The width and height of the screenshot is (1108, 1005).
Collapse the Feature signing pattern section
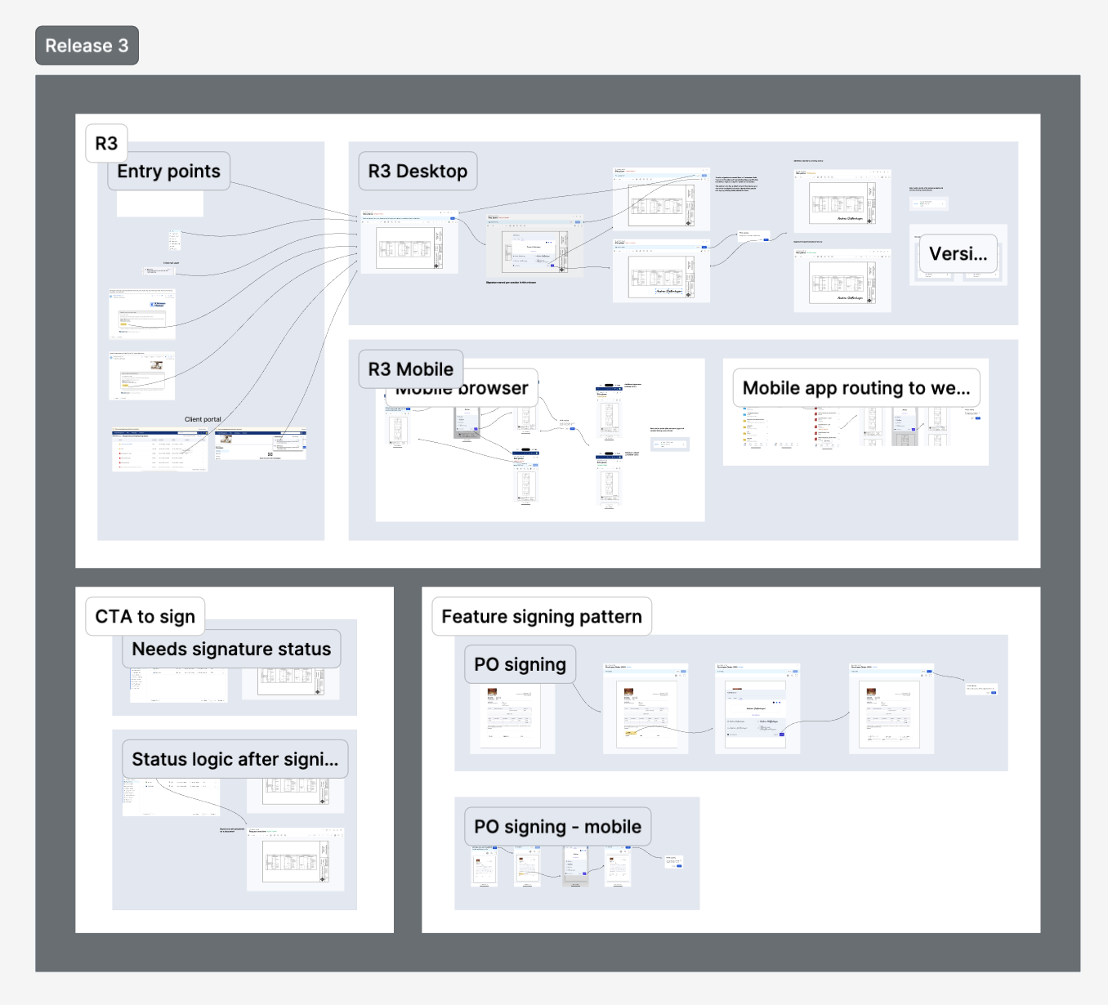tap(542, 616)
